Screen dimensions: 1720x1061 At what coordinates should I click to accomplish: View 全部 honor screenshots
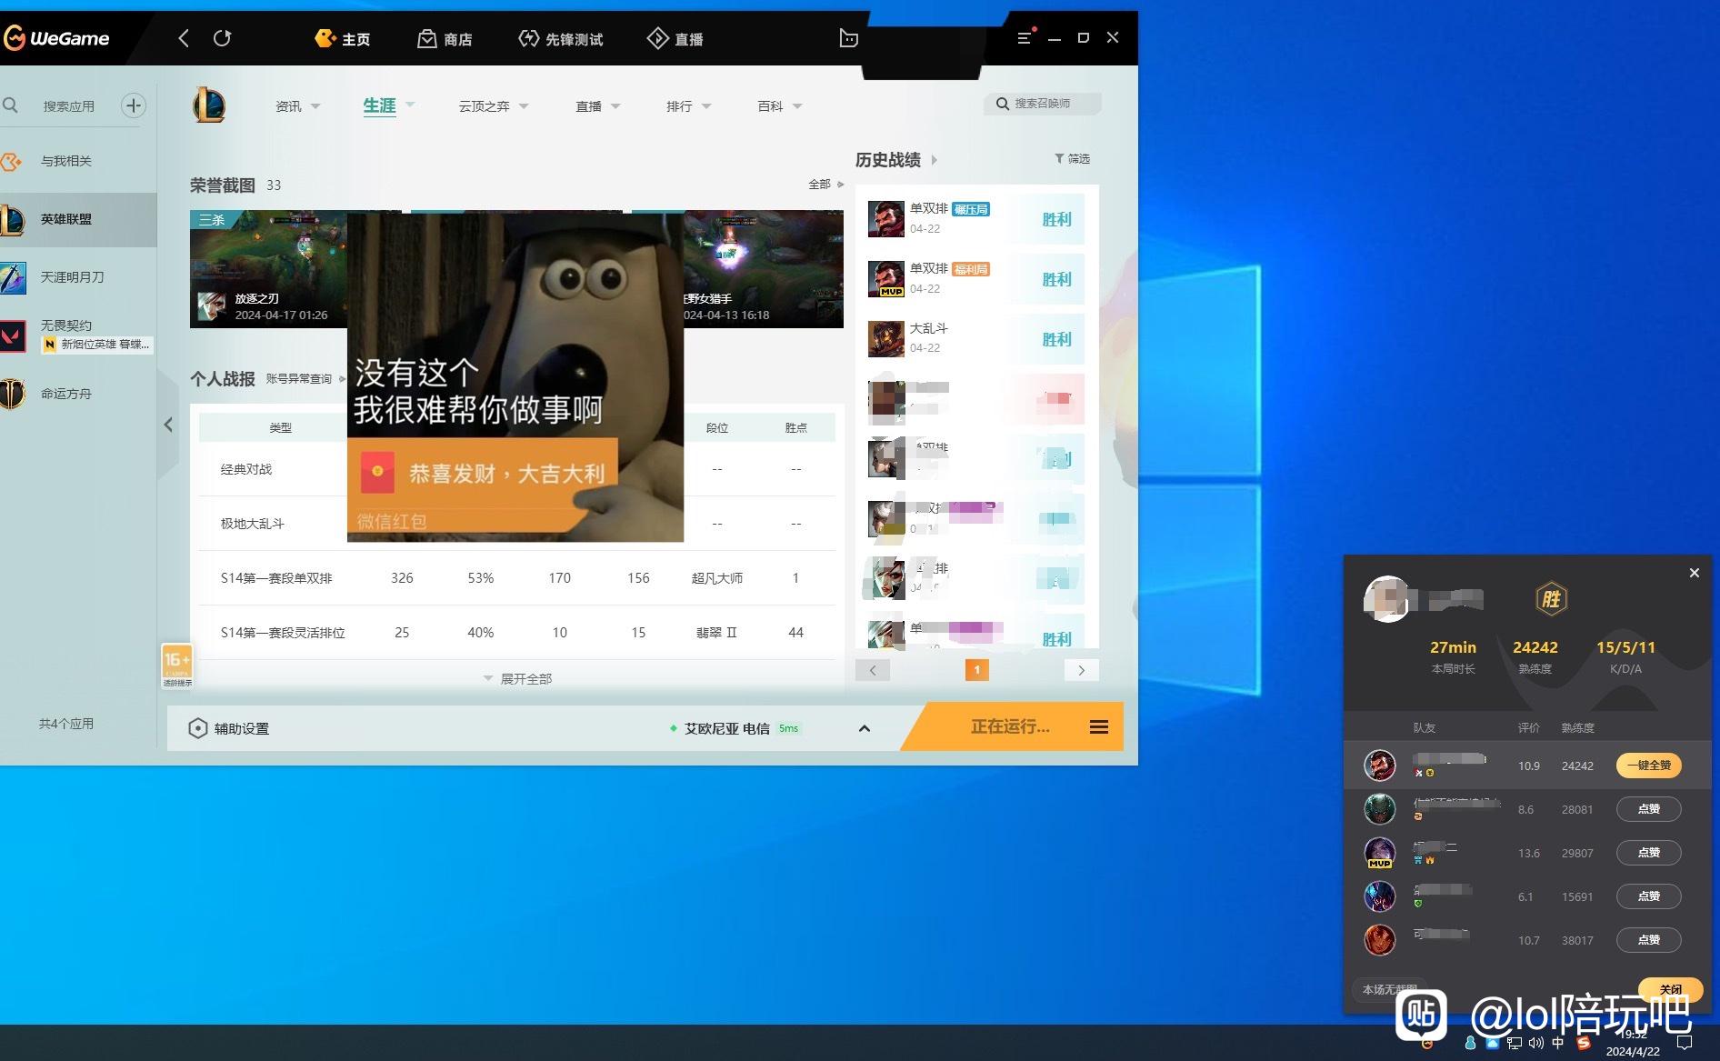pos(825,184)
